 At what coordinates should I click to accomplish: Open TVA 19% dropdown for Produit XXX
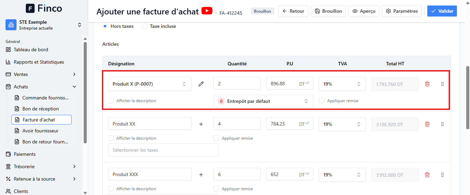point(342,175)
